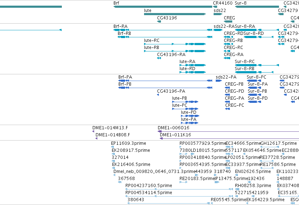Select the sds22-PA protein label
Screen dimensions: 299x205
coord(226,77)
